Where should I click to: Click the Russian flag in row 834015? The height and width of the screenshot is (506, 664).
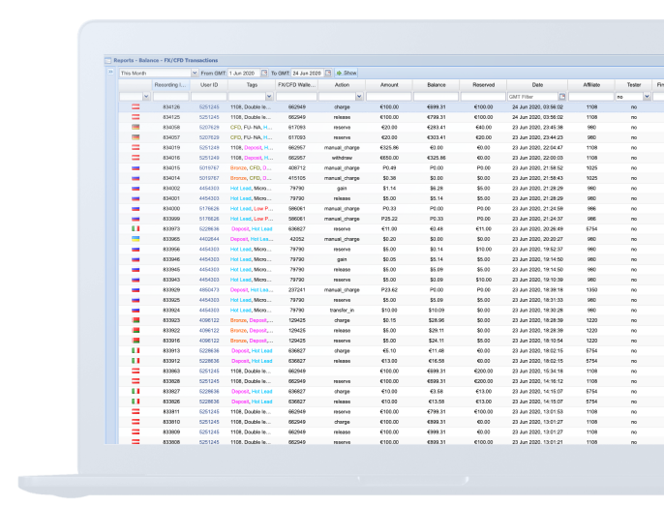pyautogui.click(x=136, y=167)
